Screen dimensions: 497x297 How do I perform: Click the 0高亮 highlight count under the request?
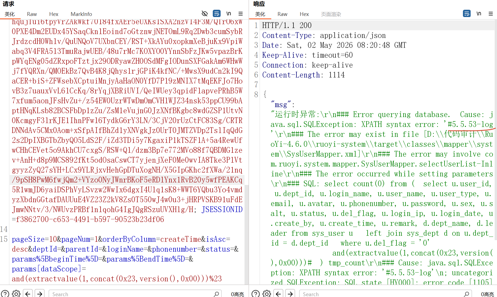(237, 294)
